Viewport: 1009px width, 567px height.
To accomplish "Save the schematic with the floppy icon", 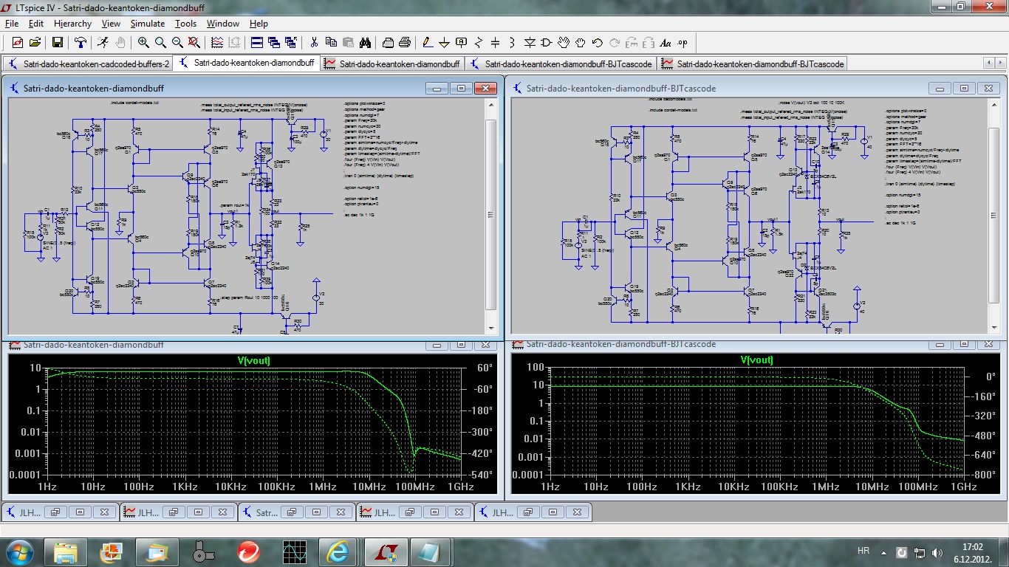I will point(57,42).
